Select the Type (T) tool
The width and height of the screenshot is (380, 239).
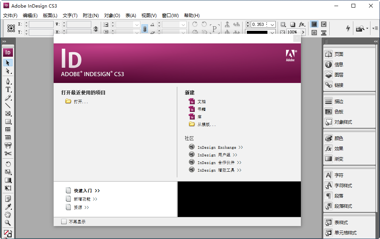(8, 89)
